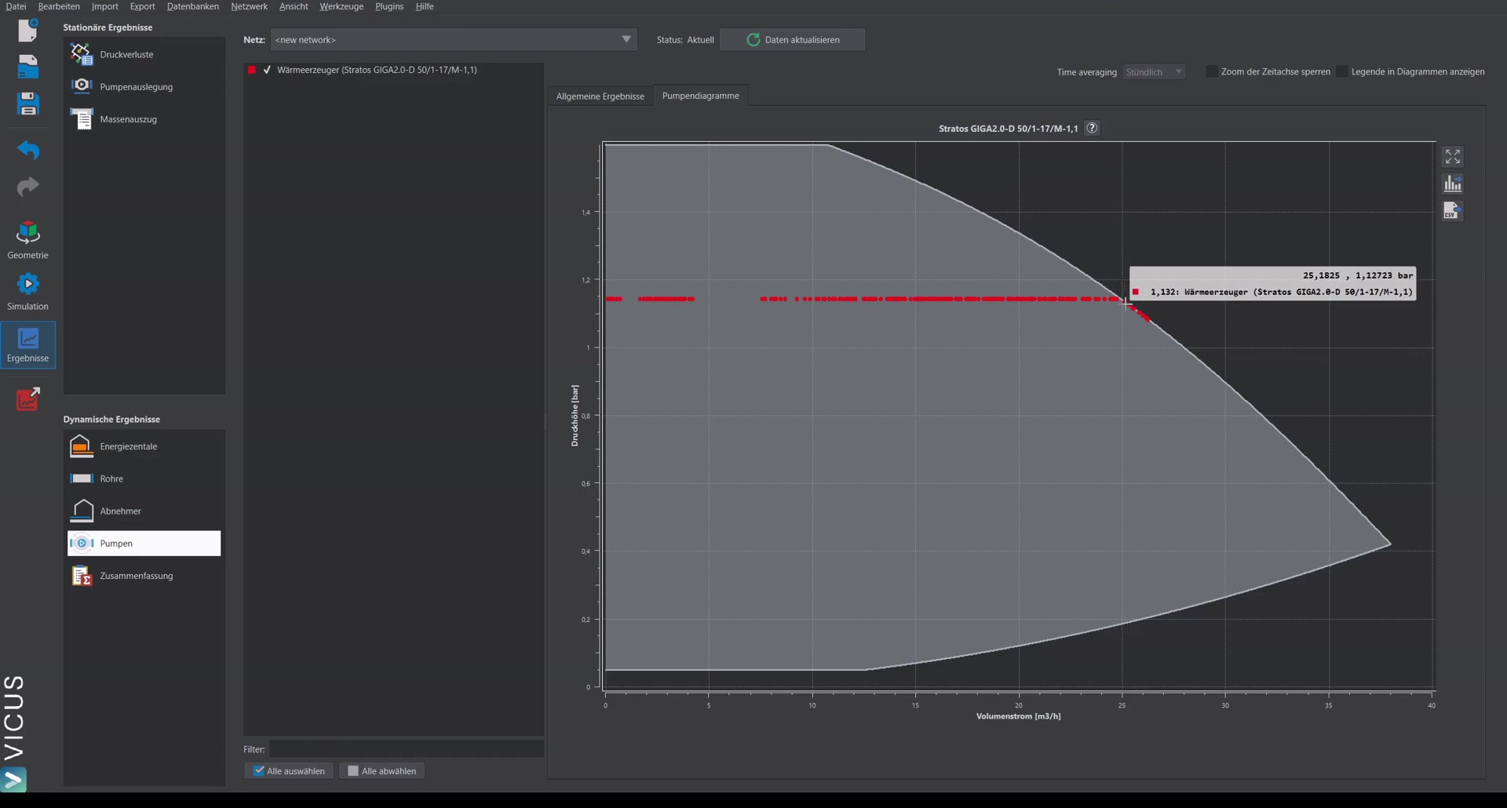The height and width of the screenshot is (808, 1507).
Task: Open the Plugins menu
Action: (389, 6)
